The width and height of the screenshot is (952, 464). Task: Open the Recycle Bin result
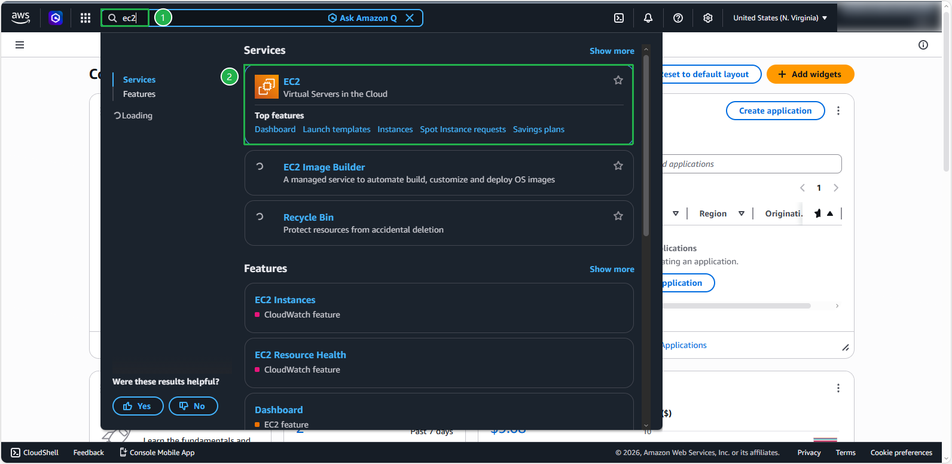pyautogui.click(x=309, y=218)
